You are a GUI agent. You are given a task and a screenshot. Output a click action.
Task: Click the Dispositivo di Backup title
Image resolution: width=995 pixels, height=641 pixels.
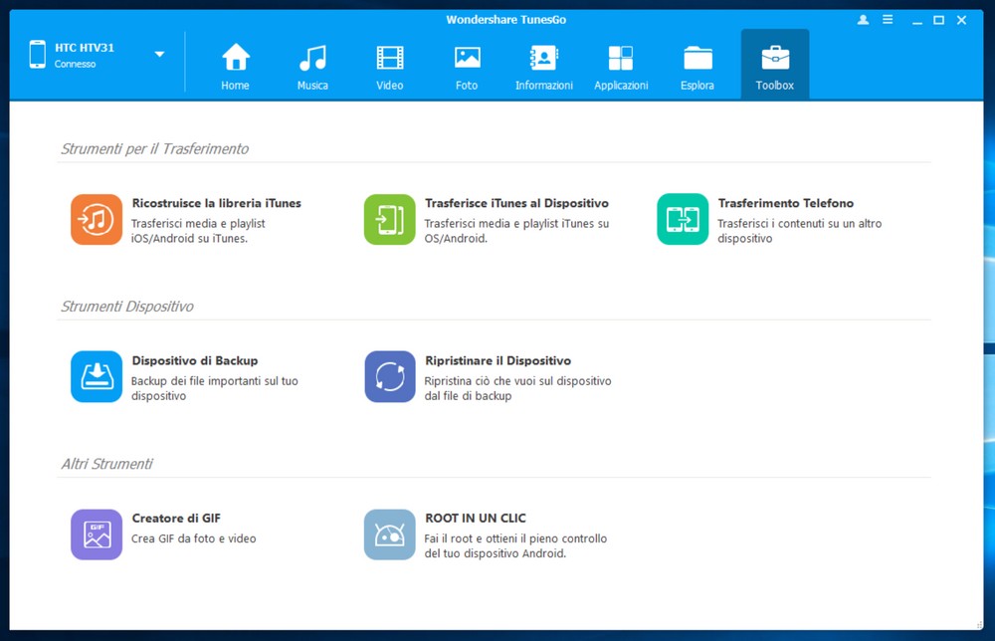coord(195,360)
